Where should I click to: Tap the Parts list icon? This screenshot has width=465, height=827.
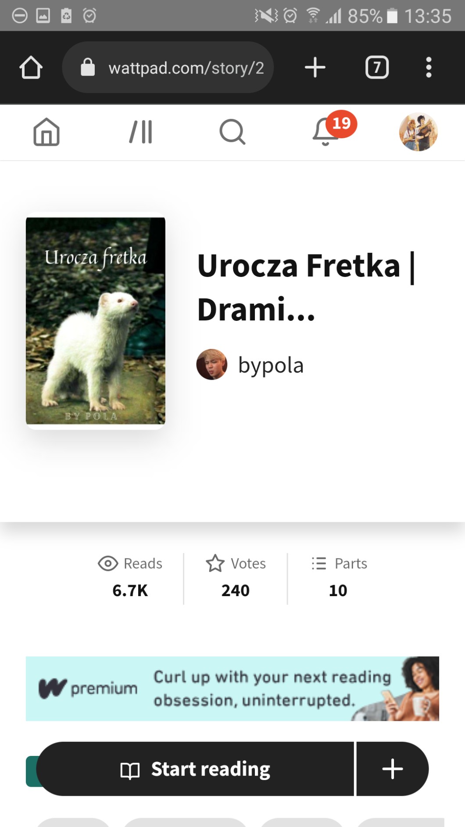[319, 563]
